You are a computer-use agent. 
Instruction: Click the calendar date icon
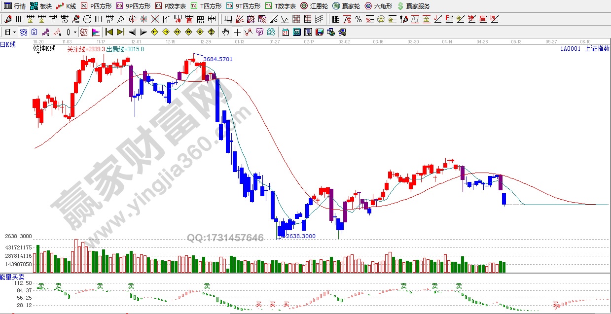[x=285, y=32]
